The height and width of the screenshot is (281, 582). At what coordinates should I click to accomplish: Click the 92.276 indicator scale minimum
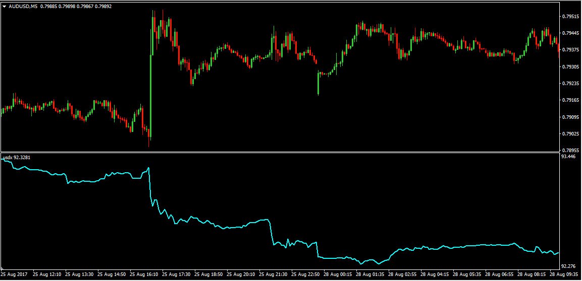(x=569, y=266)
